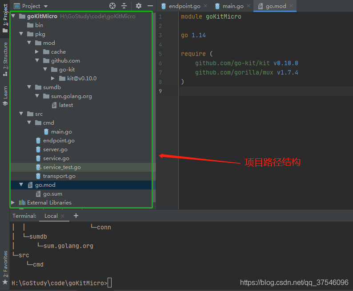Expand External Libraries node
Viewport: 353px width, 291px height.
[13, 203]
